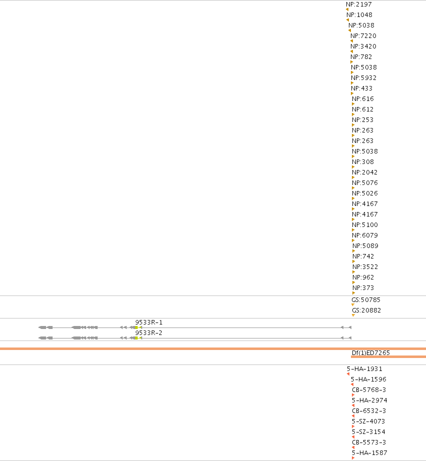Screen dimensions: 426x461
Task: Select the 5-HA-1596 label
Action: click(368, 379)
